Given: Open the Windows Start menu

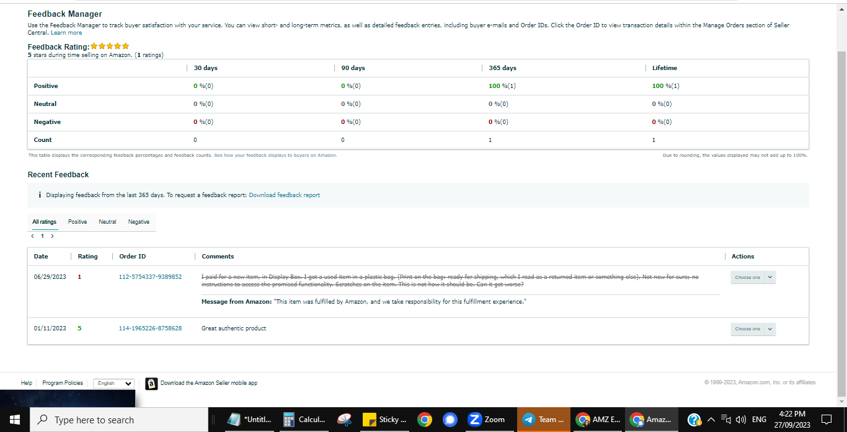Looking at the screenshot, I should click(14, 420).
